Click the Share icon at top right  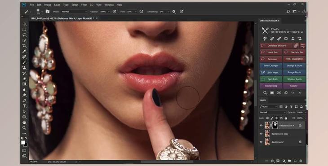point(304,12)
